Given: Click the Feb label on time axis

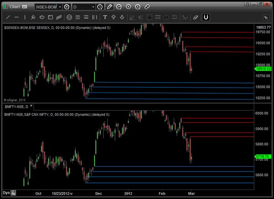Looking at the screenshot, I should pyautogui.click(x=162, y=194).
